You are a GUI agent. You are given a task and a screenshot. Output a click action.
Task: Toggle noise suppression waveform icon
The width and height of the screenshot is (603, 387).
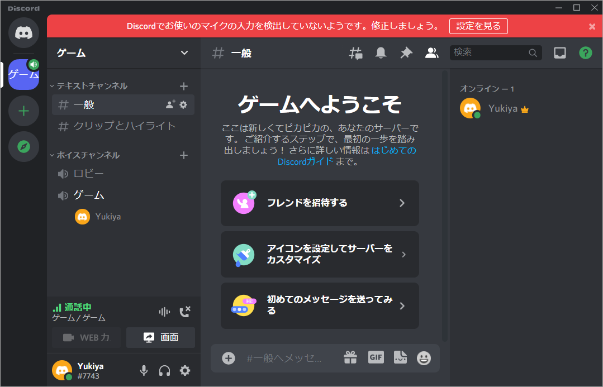(x=164, y=312)
